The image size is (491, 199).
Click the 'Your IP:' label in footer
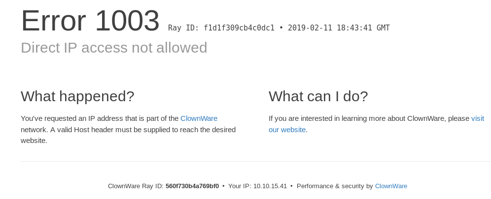coord(240,186)
